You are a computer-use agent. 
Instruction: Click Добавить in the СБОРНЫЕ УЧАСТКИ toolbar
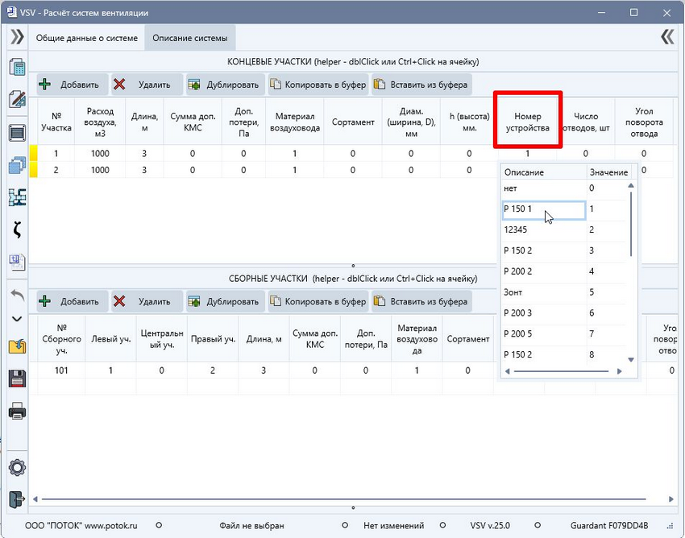[x=72, y=301]
